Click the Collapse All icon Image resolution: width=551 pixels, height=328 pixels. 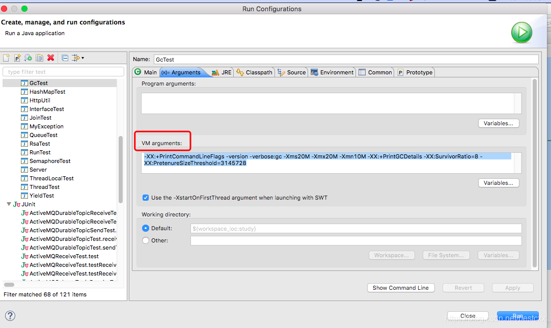coord(65,58)
